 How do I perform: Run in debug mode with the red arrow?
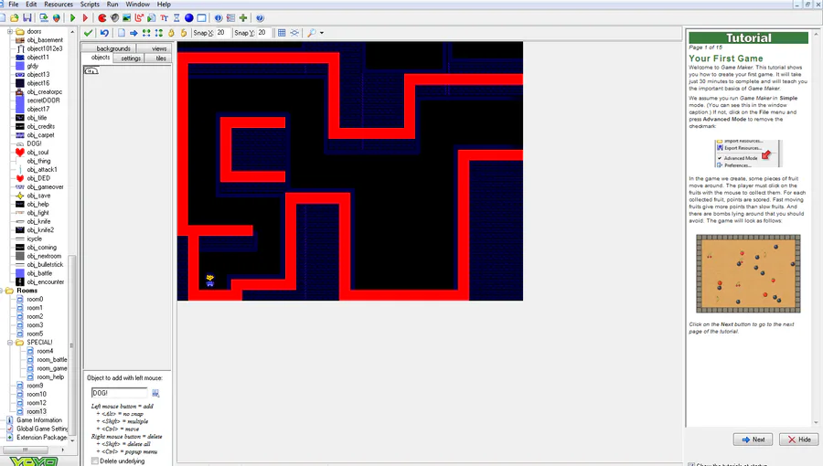pyautogui.click(x=85, y=18)
